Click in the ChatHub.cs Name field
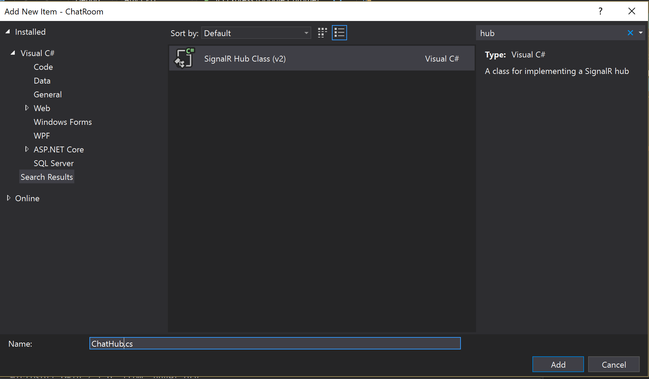The height and width of the screenshot is (379, 649). (x=275, y=344)
